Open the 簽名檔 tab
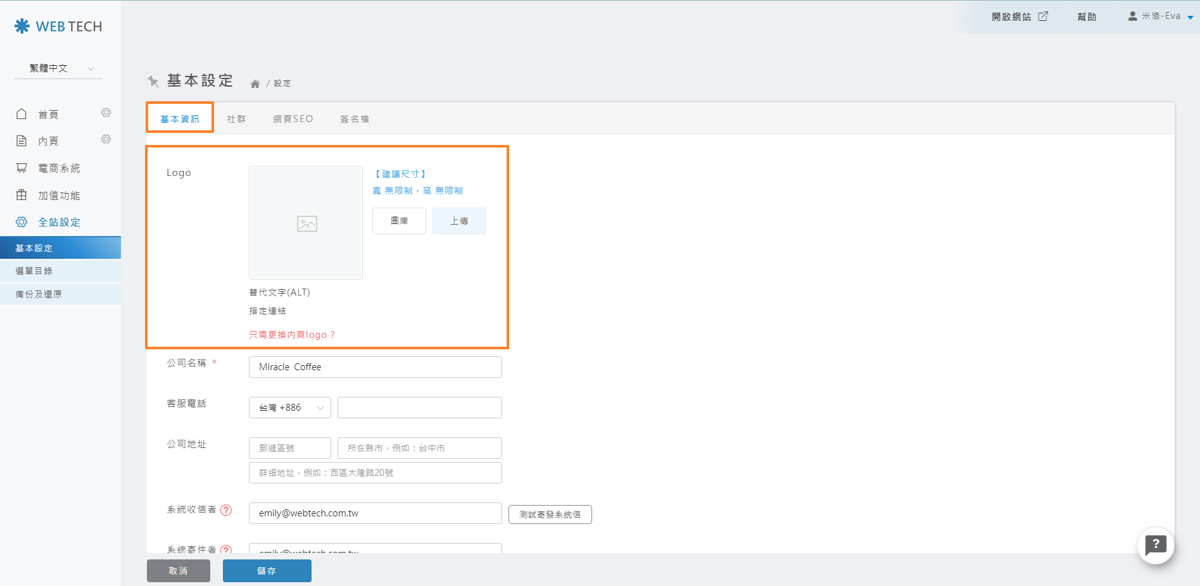Image resolution: width=1200 pixels, height=586 pixels. [355, 119]
